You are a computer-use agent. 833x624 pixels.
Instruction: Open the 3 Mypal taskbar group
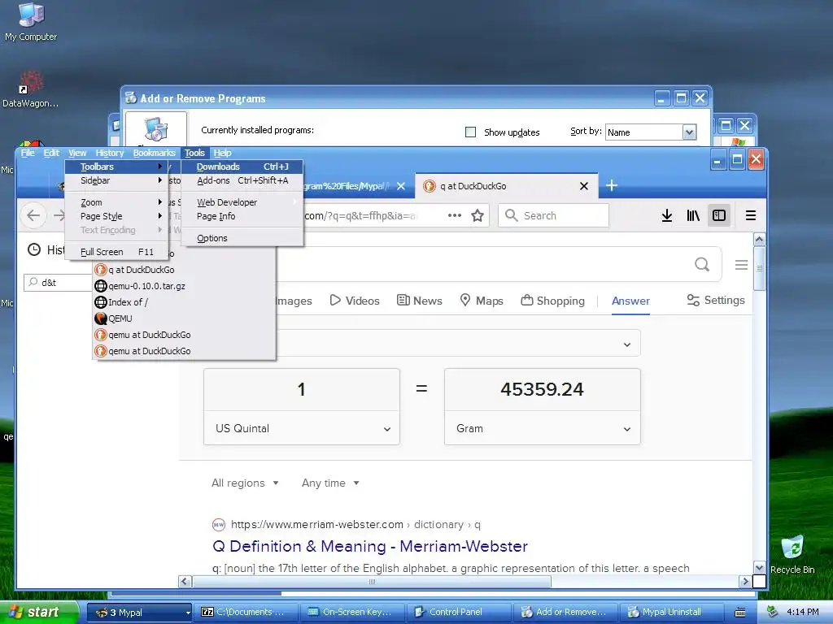click(x=139, y=613)
